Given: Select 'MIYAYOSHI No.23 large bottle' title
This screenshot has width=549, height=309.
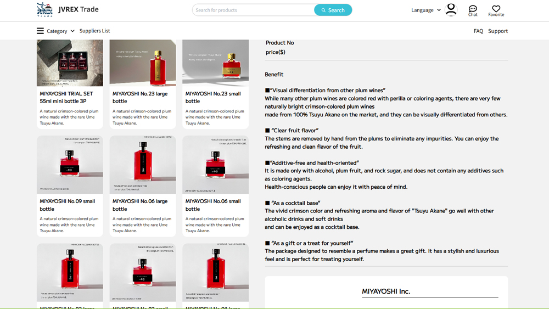Looking at the screenshot, I should pyautogui.click(x=140, y=97).
